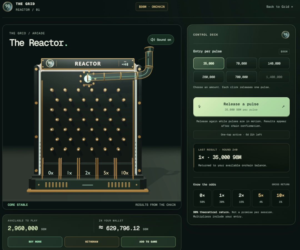Click the REACTOR / 01 breadcrumb text

[28, 9]
